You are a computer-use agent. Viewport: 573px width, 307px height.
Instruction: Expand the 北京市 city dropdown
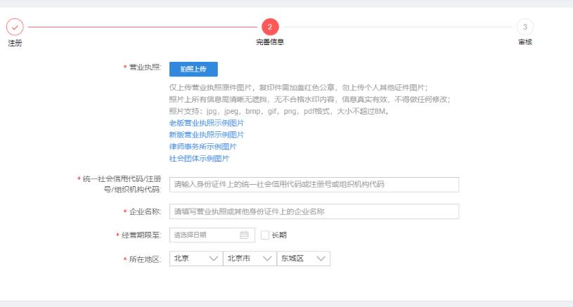(249, 259)
